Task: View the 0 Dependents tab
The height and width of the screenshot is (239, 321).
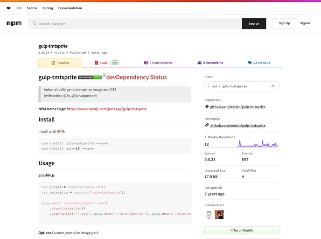Action: coord(210,63)
